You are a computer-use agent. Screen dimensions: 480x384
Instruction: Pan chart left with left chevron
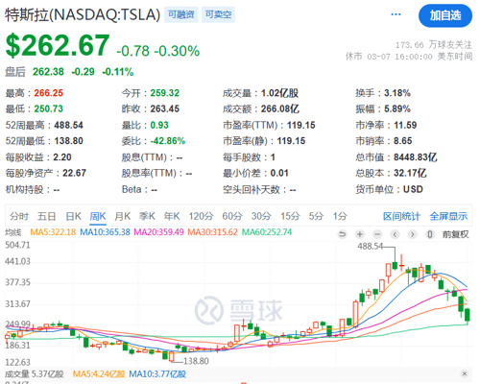coord(396,234)
